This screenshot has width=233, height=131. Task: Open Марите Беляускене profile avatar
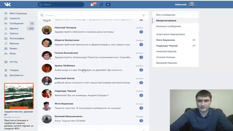coord(47,43)
